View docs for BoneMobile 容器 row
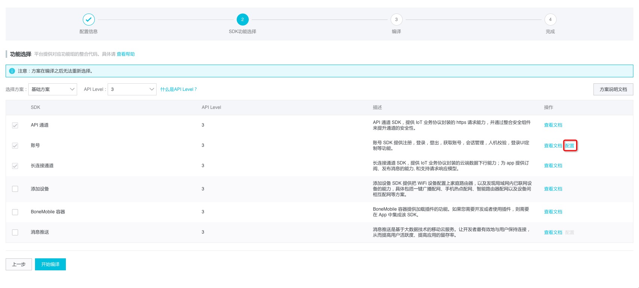Screen dimensions: 639x288 point(553,212)
